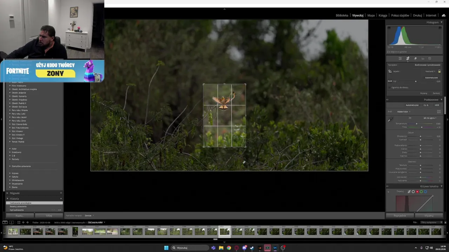This screenshot has height=252, width=449.
Task: Switch to the Biblioteka module
Action: point(342,15)
